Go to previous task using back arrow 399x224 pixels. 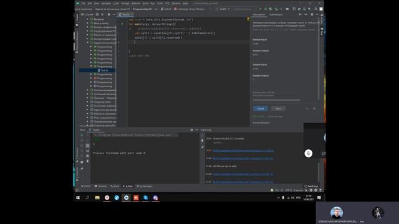point(300,14)
